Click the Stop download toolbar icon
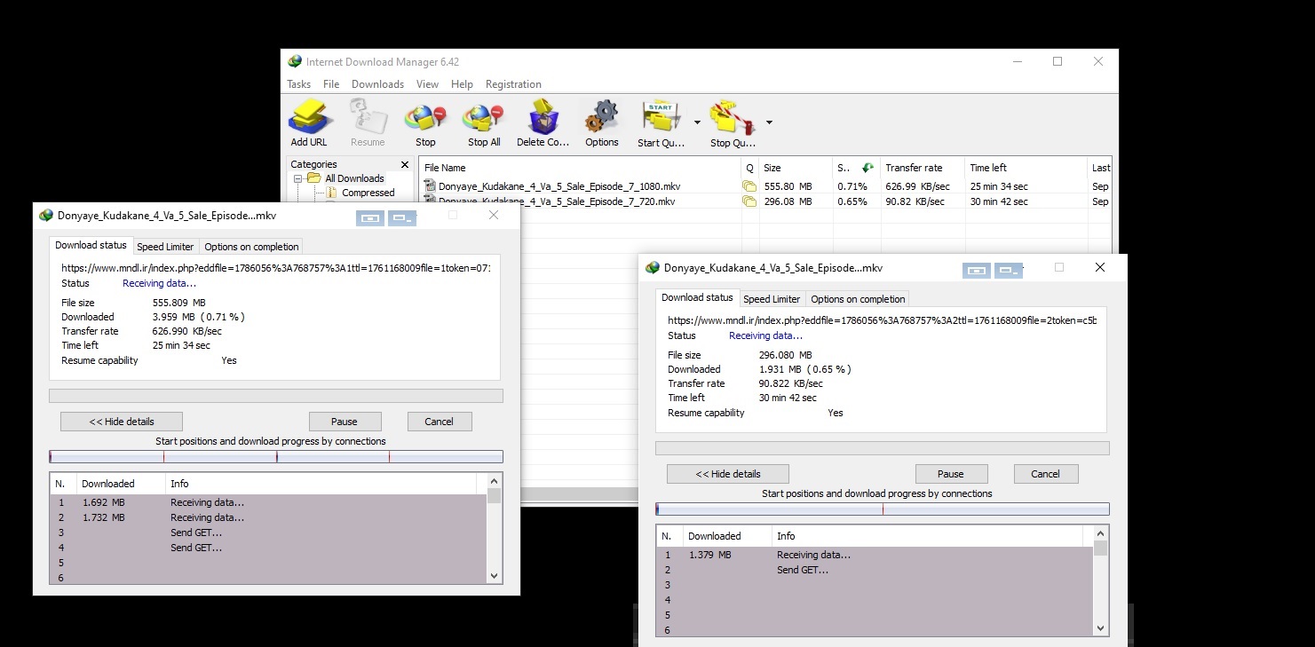1315x647 pixels. (425, 117)
